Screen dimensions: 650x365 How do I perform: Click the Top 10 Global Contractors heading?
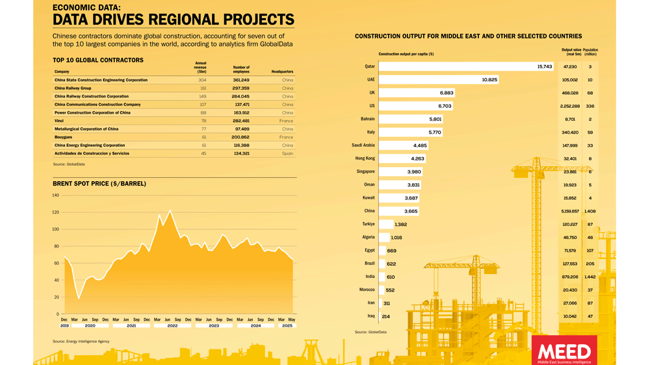click(98, 60)
